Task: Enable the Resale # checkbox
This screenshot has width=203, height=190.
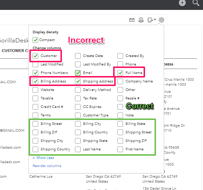Action: tap(120, 98)
